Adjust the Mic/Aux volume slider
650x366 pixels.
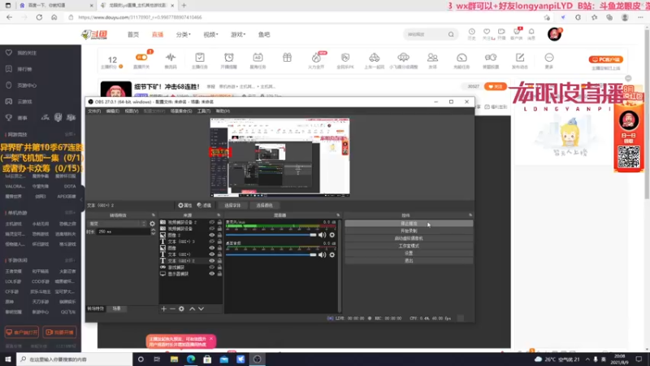point(271,235)
